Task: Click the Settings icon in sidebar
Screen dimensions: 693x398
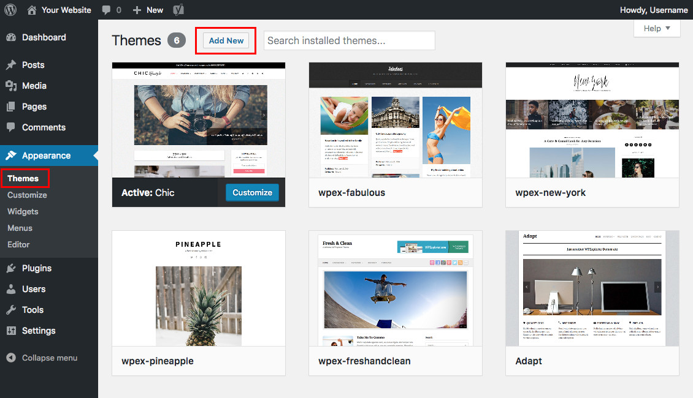Action: tap(11, 331)
